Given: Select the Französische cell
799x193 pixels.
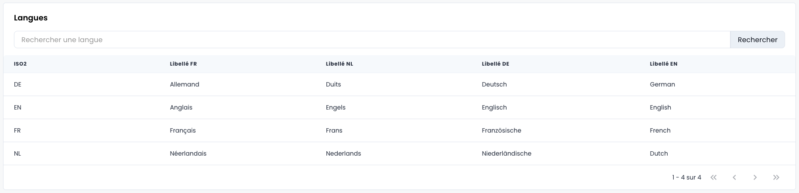Looking at the screenshot, I should click(501, 130).
